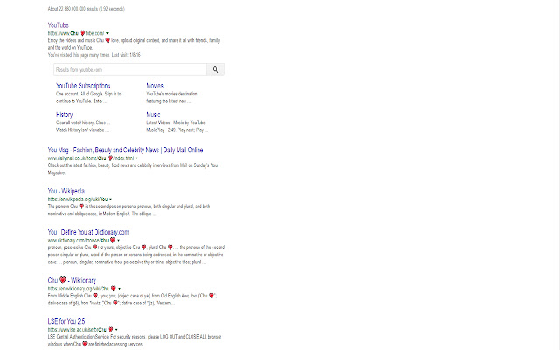The image size is (560, 350).
Task: Open 'You Mag - Fashion, Beauty and Celebrity News' result
Action: pyautogui.click(x=125, y=150)
